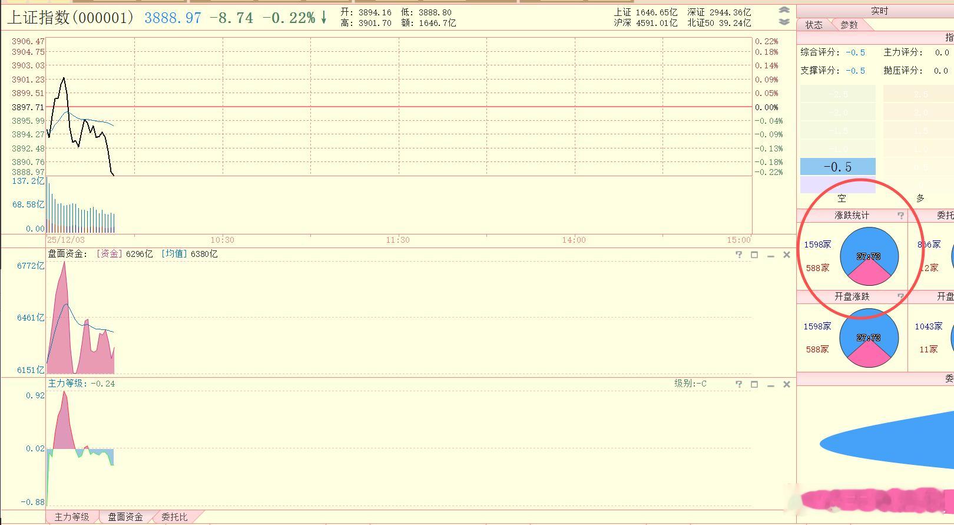Click the -0.22% change in header
This screenshot has width=954, height=525.
coord(289,18)
